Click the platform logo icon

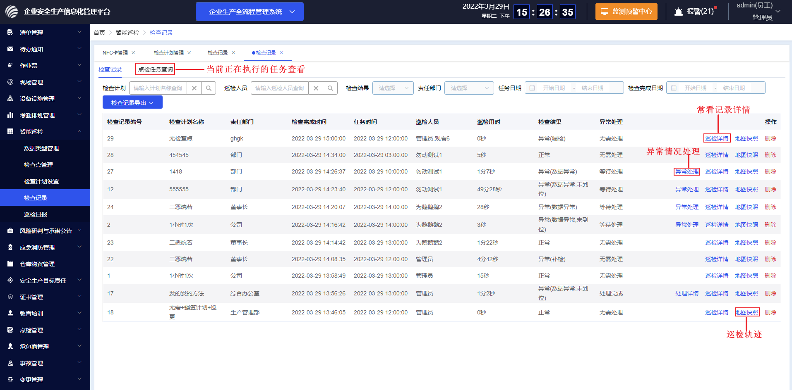tap(12, 12)
